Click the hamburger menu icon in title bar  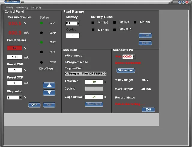click(x=22, y=2)
